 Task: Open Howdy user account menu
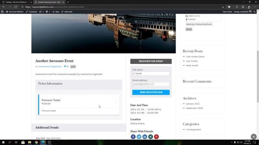tap(242, 12)
